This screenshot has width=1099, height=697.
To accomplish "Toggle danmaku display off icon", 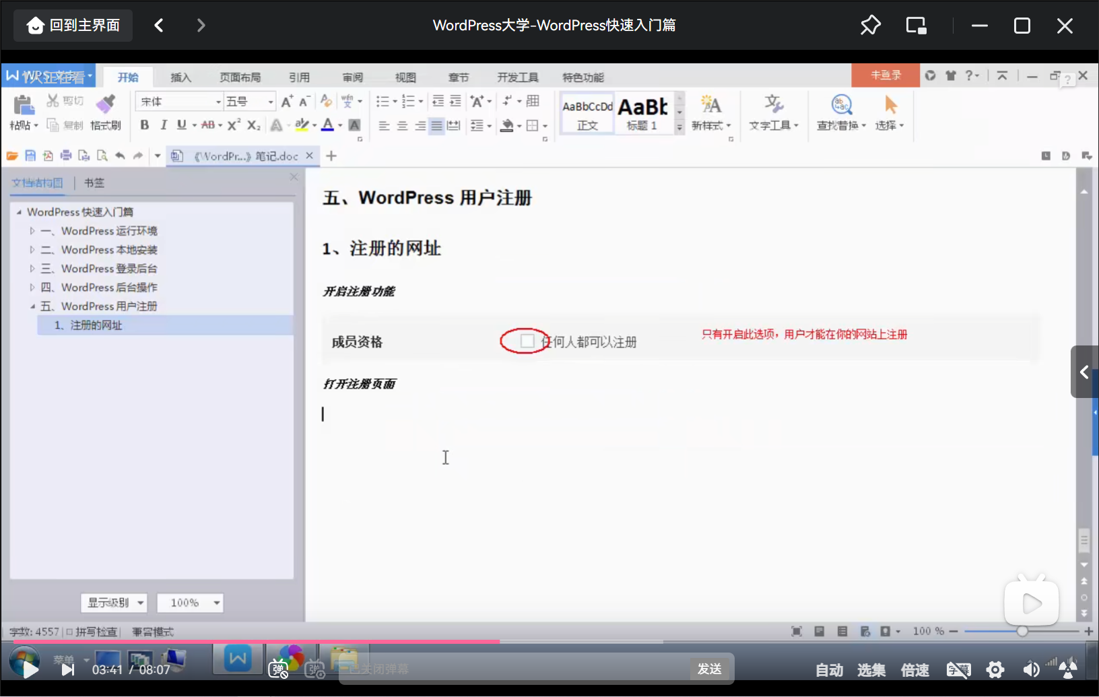I will pyautogui.click(x=278, y=669).
